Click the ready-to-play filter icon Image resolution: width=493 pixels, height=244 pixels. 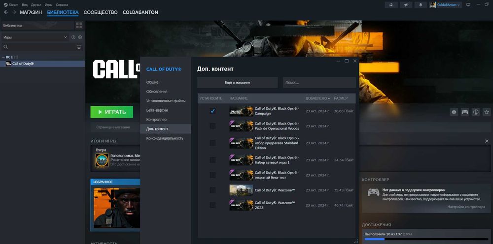[x=80, y=37]
